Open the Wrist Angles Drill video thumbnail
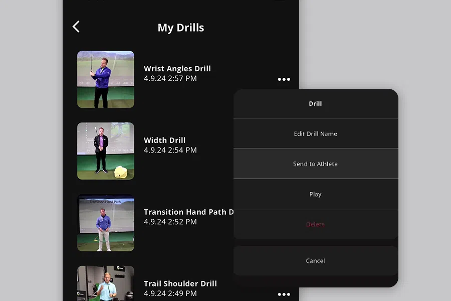The image size is (451, 301). 105,79
